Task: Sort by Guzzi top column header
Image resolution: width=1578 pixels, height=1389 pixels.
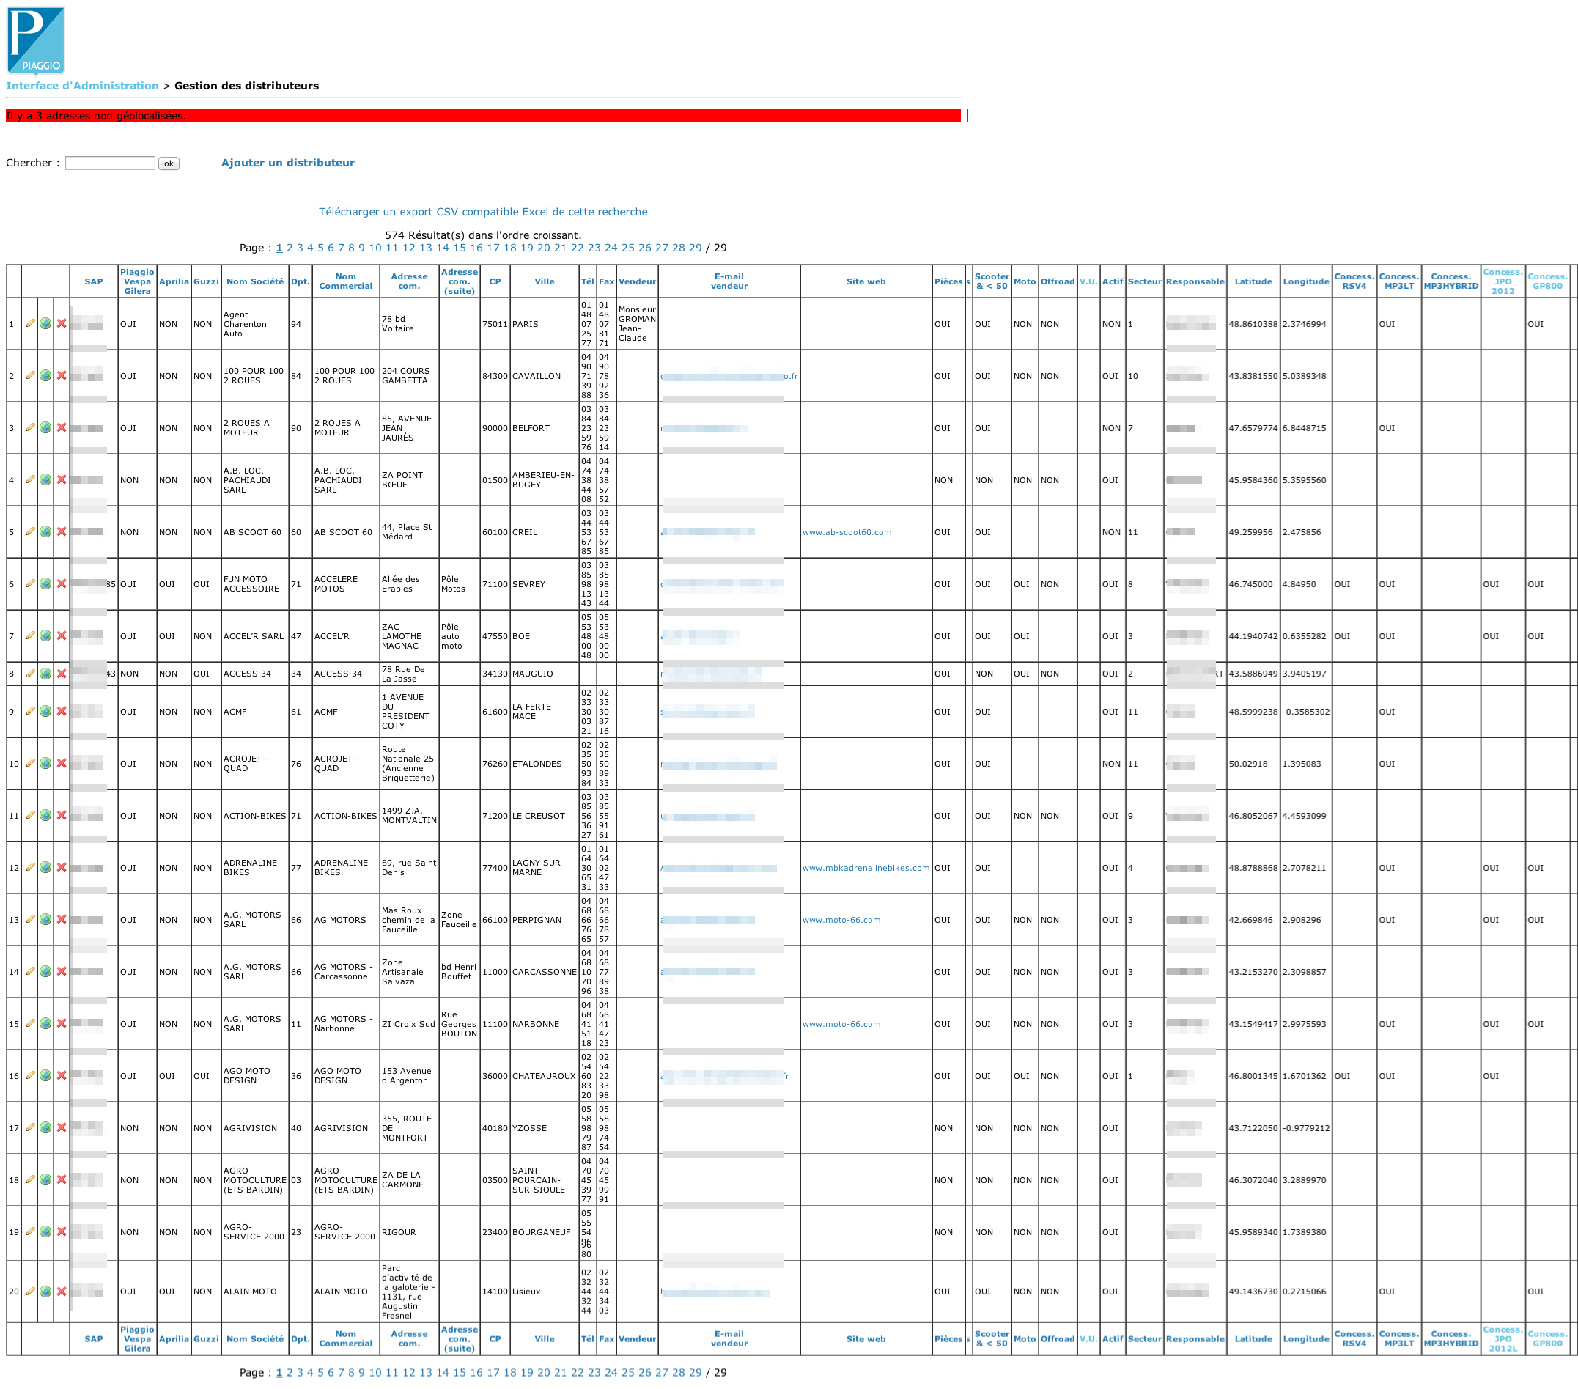Action: (x=206, y=281)
